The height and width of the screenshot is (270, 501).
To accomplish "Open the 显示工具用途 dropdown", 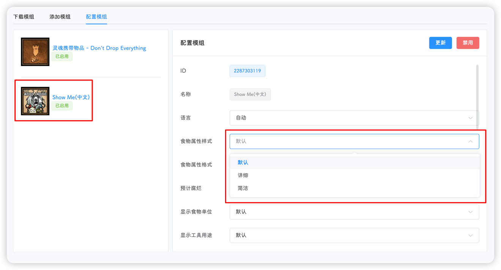I will point(354,235).
